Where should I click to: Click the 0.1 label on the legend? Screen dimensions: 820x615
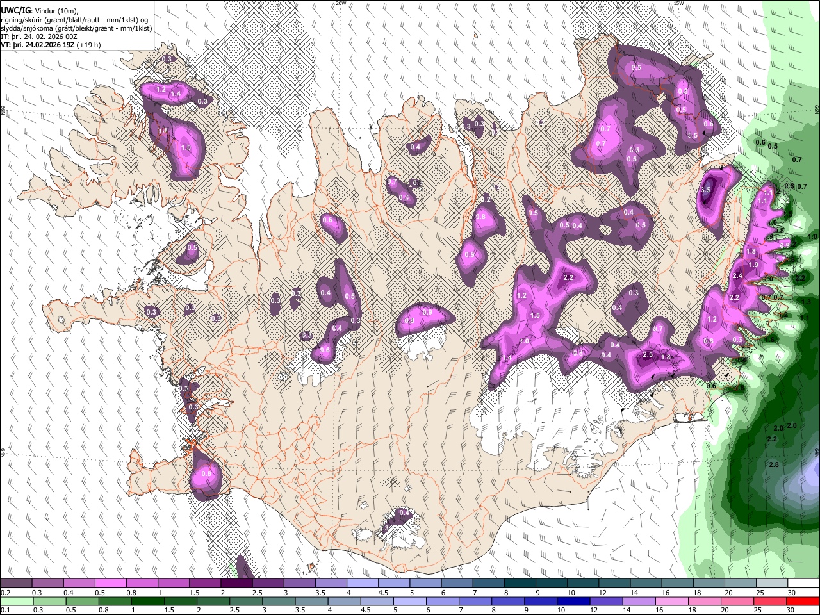(6, 611)
